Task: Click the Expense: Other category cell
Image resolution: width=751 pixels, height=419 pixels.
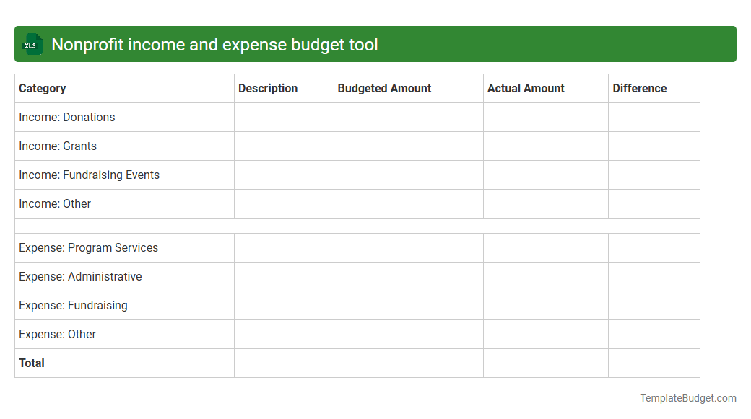Action: pyautogui.click(x=57, y=334)
